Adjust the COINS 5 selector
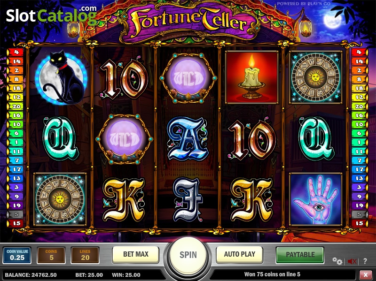Image resolution: width=376 pixels, height=281 pixels. coord(51,255)
